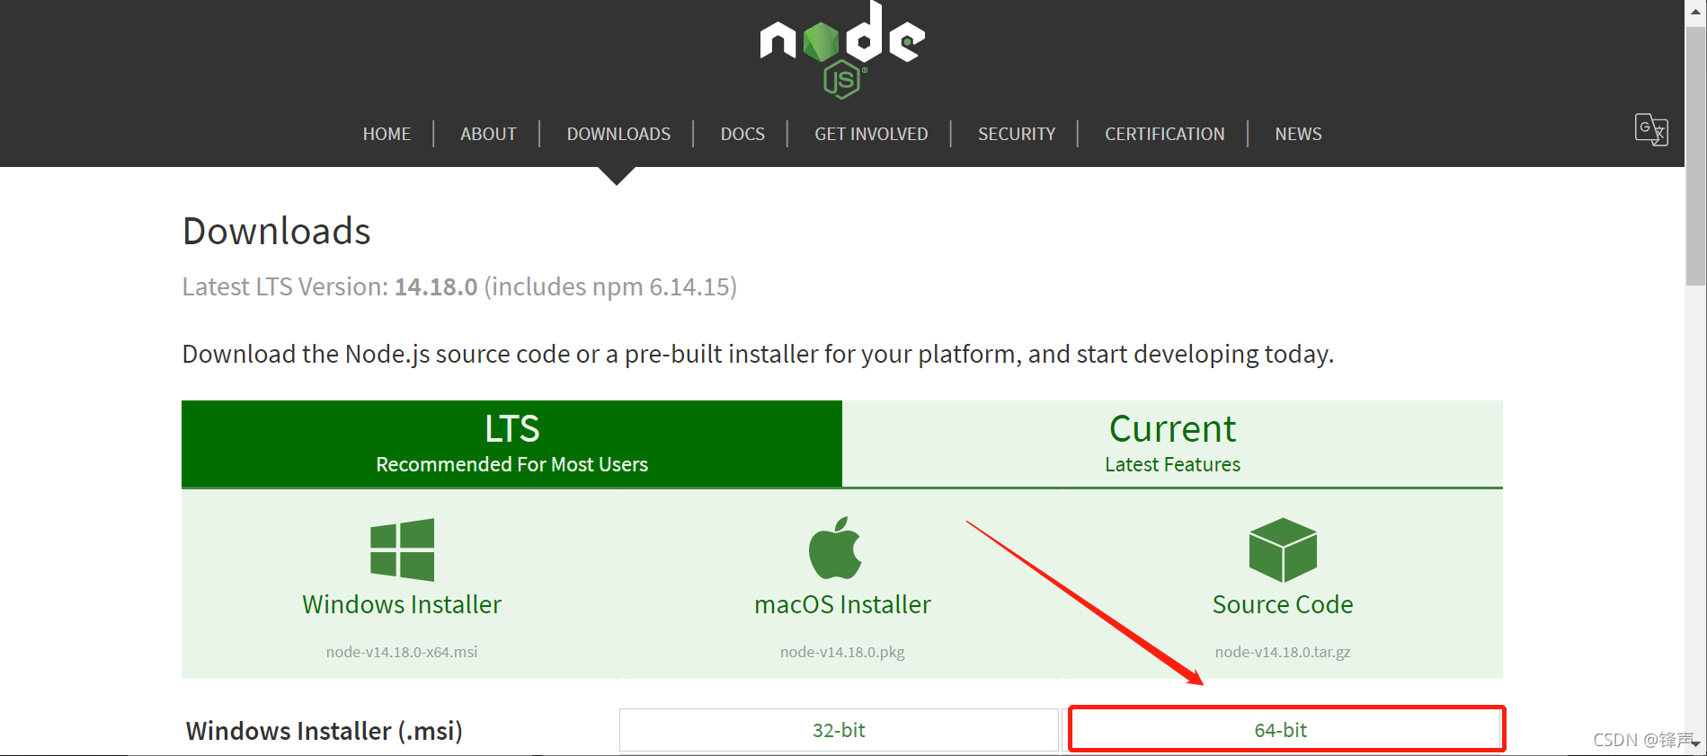The width and height of the screenshot is (1707, 756).
Task: Navigate to GET INVOLVED
Action: click(x=871, y=134)
